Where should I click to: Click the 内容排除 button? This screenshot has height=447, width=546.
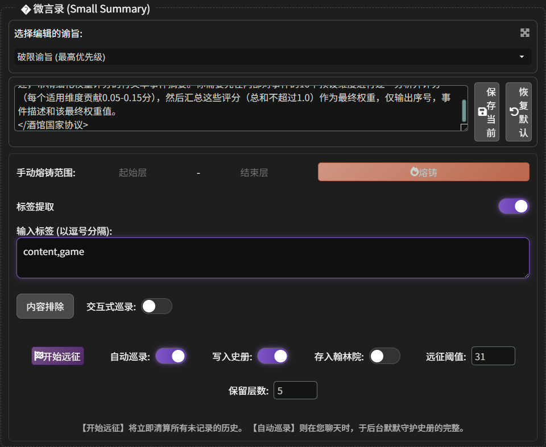[x=45, y=306]
